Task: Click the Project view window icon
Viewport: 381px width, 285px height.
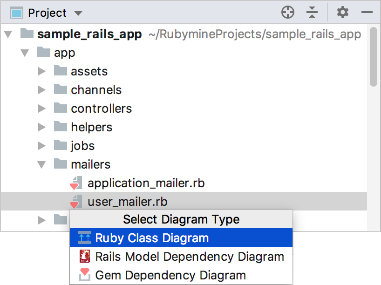Action: [x=17, y=13]
